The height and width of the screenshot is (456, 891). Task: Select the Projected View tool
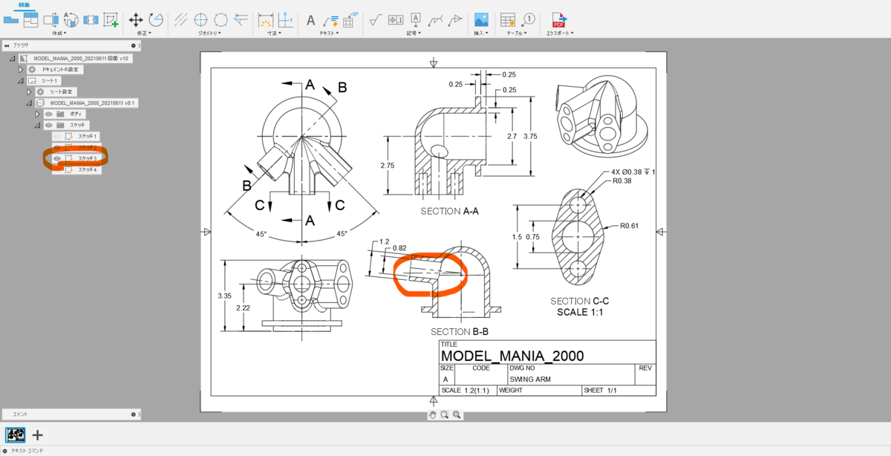coord(30,19)
